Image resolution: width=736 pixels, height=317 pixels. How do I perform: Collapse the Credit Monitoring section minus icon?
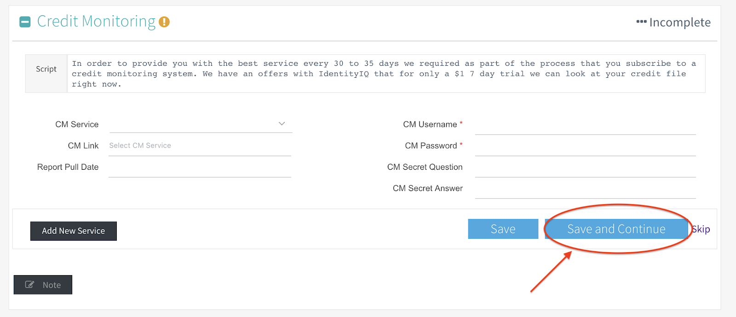coord(25,22)
